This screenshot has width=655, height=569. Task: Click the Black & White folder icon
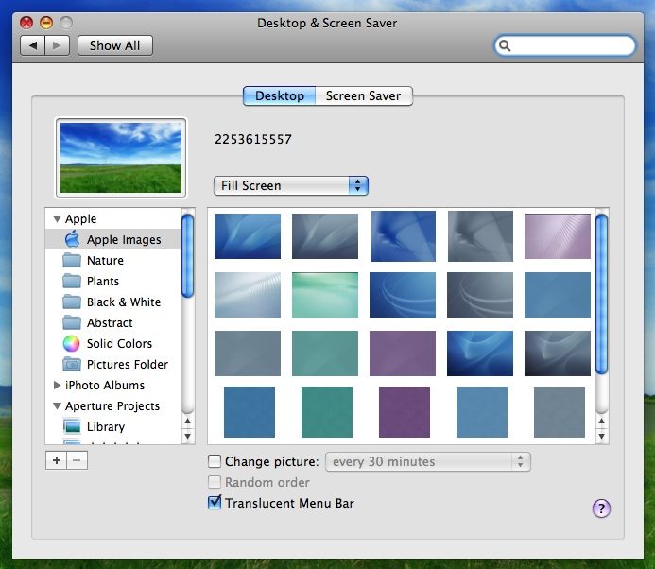[x=72, y=302]
